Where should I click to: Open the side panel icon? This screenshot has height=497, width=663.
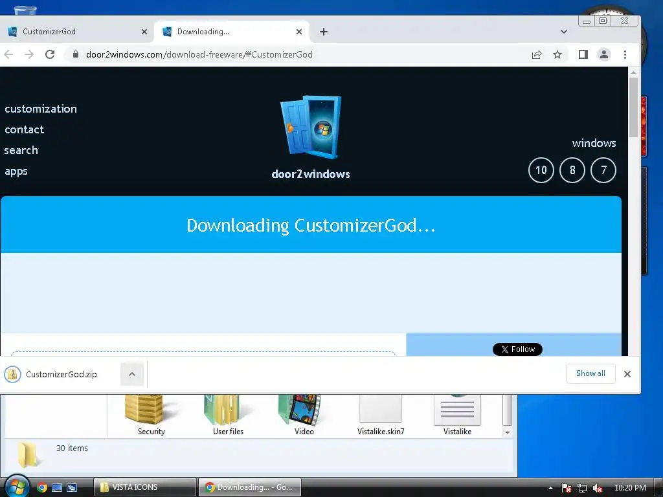(583, 54)
